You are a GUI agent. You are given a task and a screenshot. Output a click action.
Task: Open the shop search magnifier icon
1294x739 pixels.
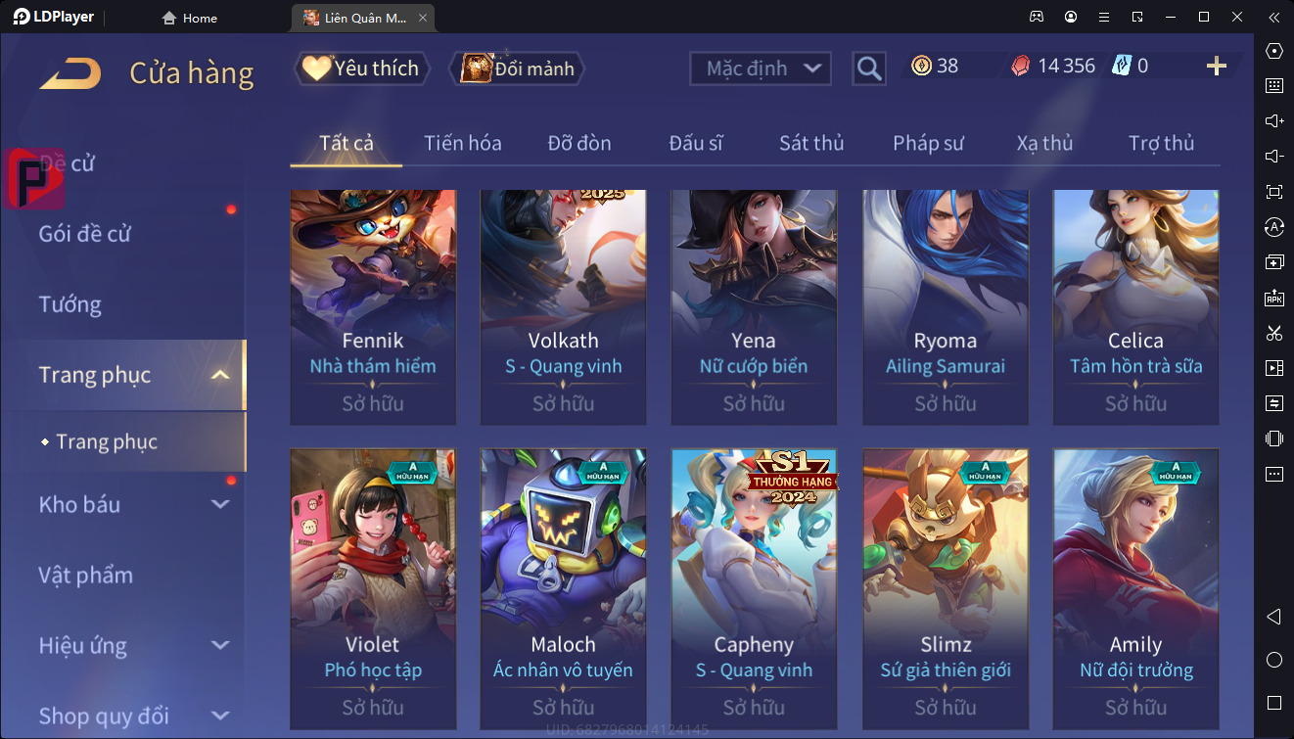point(869,69)
